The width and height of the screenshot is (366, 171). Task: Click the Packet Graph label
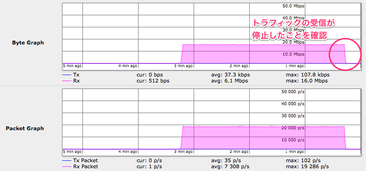point(25,128)
